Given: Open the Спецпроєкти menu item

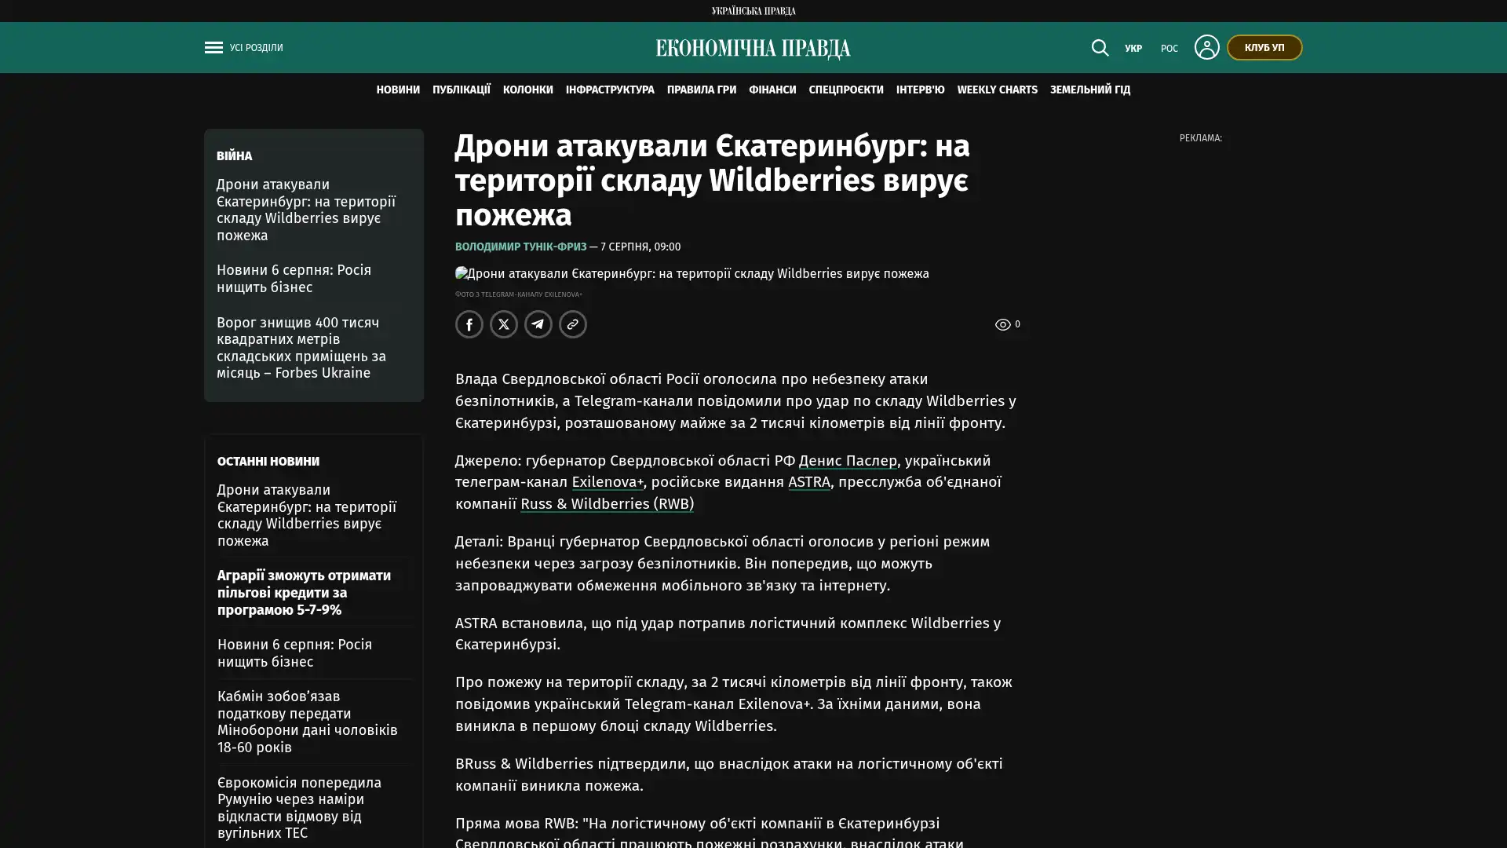Looking at the screenshot, I should tap(846, 90).
